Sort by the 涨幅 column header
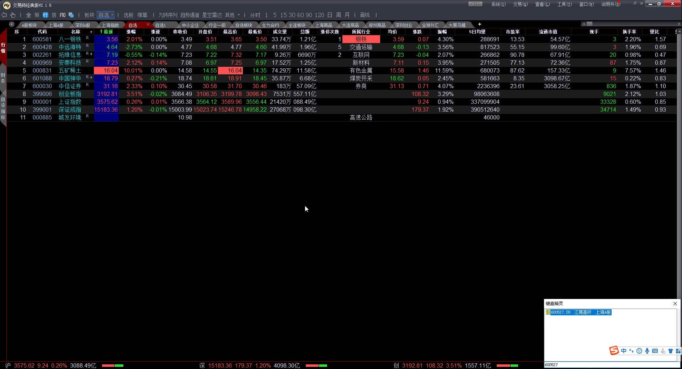The height and width of the screenshot is (369, 682). [131, 32]
